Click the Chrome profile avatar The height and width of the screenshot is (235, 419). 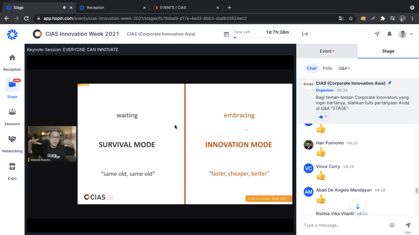[x=402, y=18]
